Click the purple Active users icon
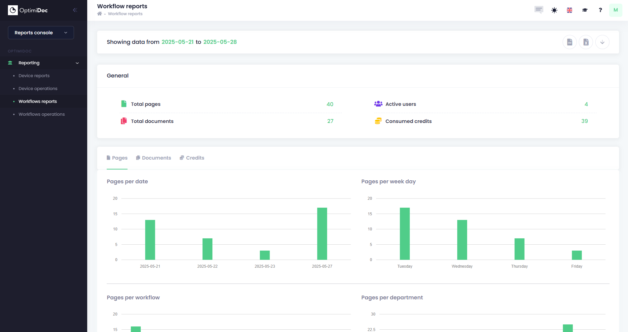Image resolution: width=628 pixels, height=332 pixels. (378, 104)
